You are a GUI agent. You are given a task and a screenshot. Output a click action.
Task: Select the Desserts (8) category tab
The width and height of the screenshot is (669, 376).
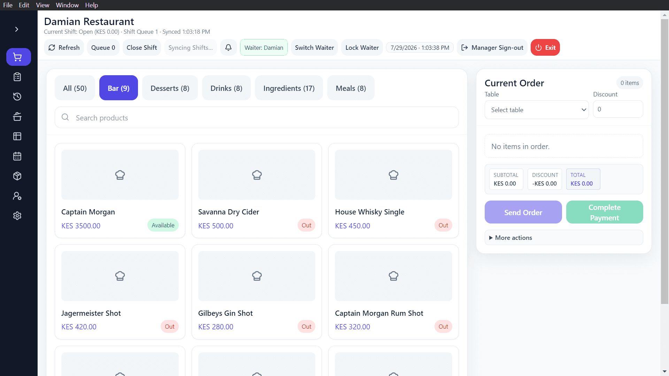[x=170, y=88]
